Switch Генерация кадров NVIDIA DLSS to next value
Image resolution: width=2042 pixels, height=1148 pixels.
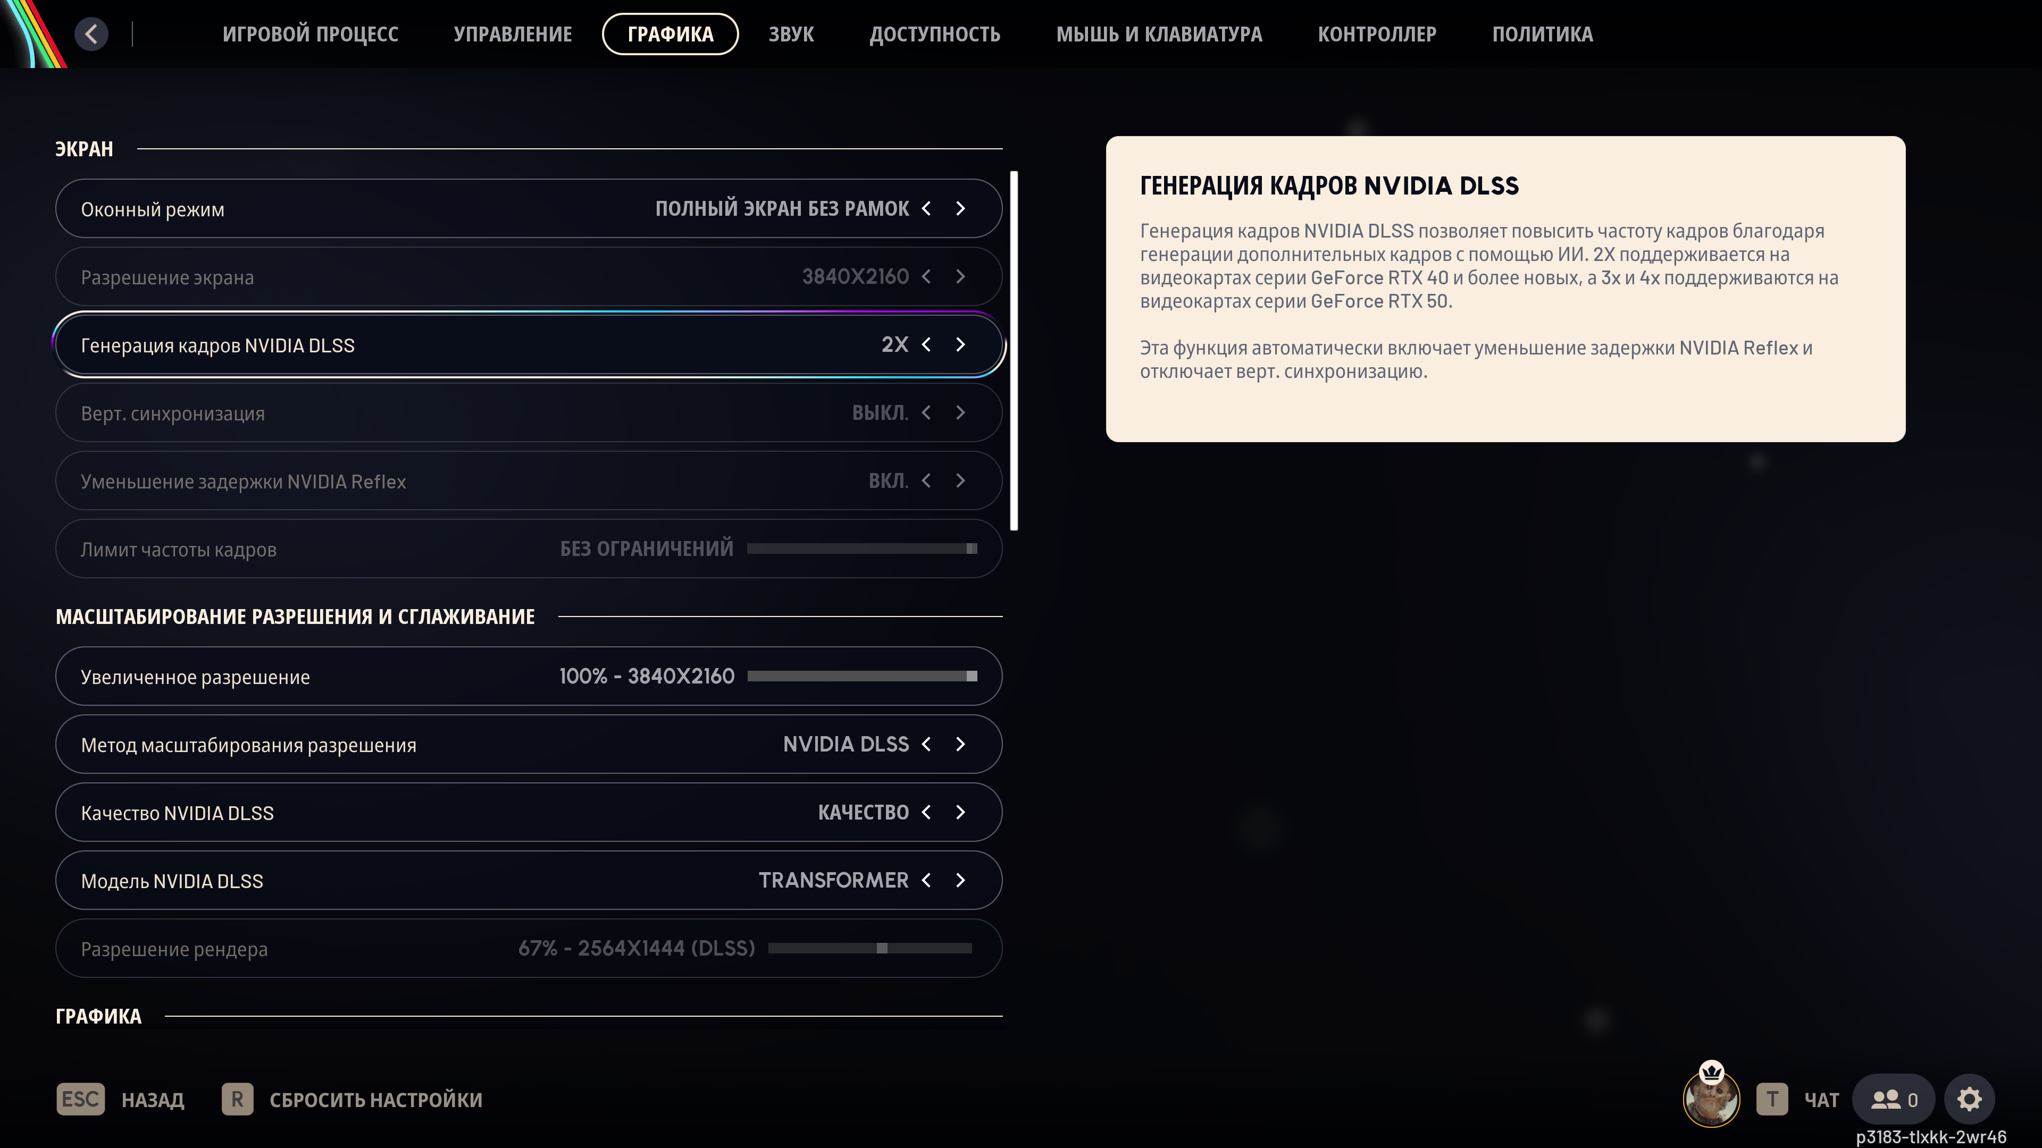coord(961,344)
